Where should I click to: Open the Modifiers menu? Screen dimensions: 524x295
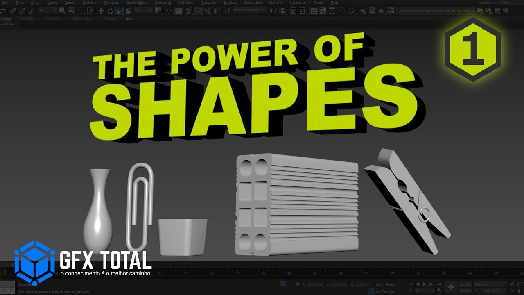click(89, 2)
